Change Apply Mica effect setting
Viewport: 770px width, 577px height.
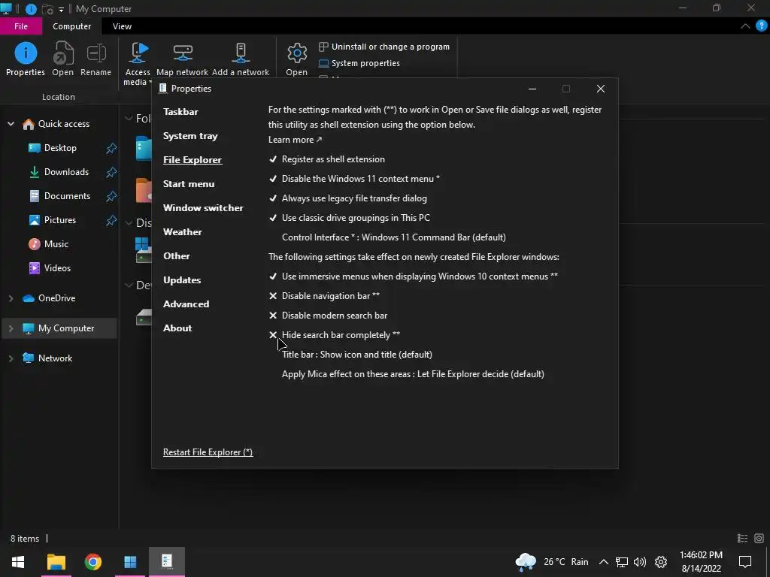[x=413, y=374]
